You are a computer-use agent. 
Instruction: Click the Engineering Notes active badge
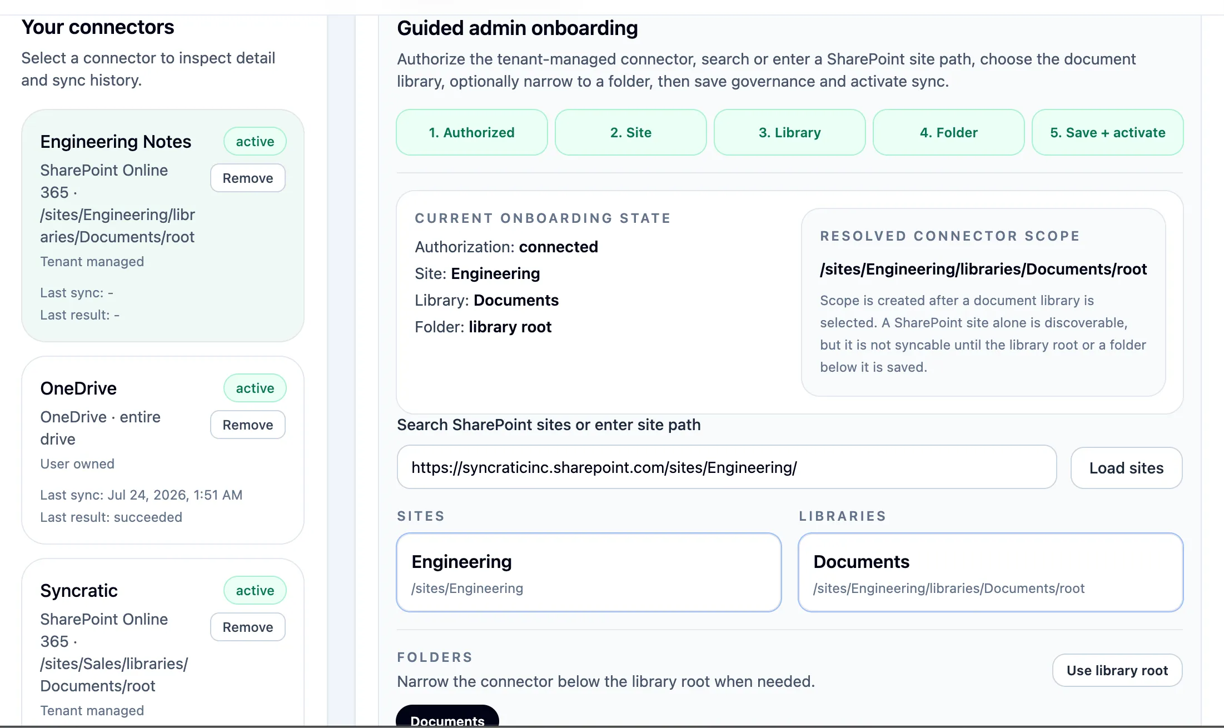point(255,141)
